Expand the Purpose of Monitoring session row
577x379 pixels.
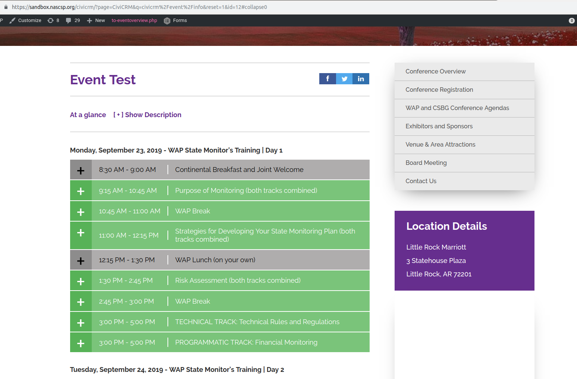81,191
